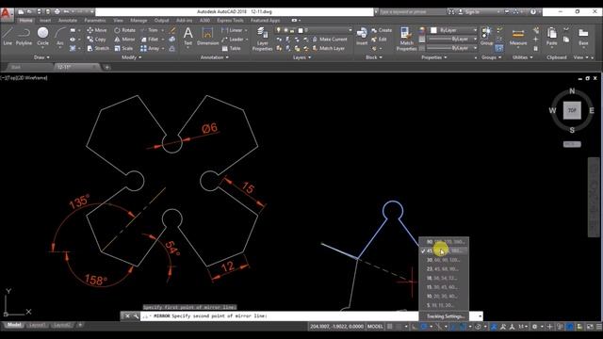Open the AutoCAD application menu logo
The height and width of the screenshot is (339, 603).
pos(7,14)
